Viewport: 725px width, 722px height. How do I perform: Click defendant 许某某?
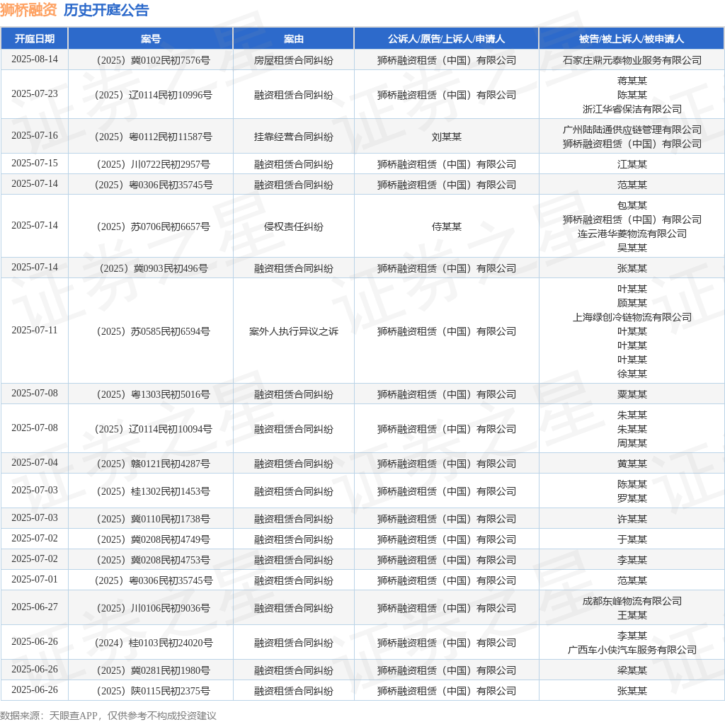point(632,519)
